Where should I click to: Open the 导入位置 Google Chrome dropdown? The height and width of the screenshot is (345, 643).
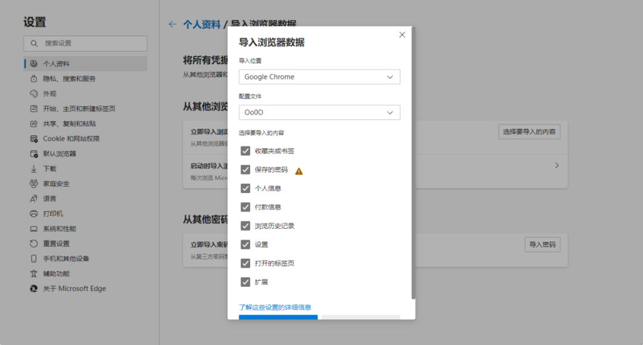click(x=319, y=77)
